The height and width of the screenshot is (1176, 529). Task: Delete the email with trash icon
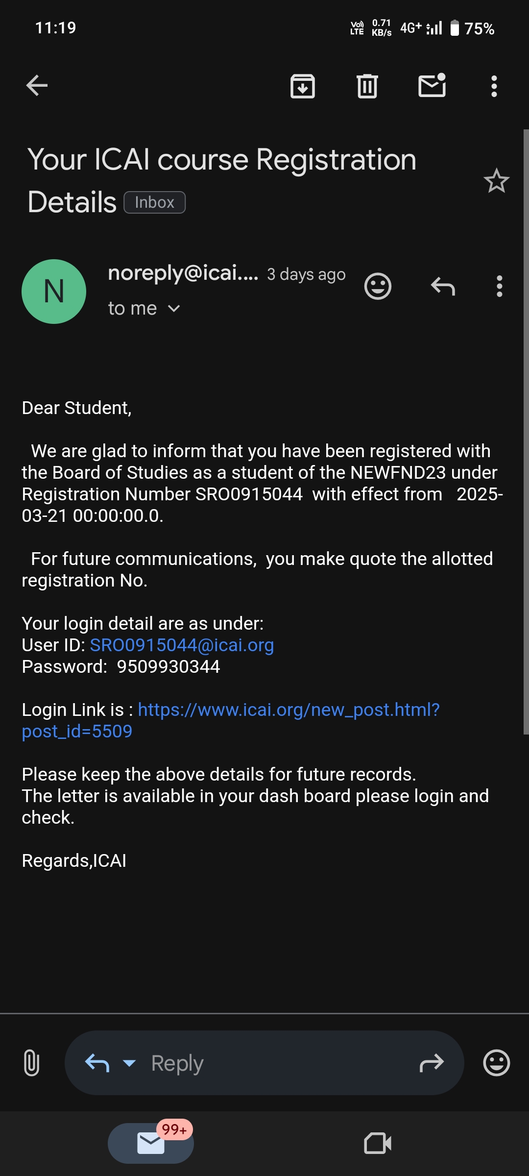tap(367, 86)
